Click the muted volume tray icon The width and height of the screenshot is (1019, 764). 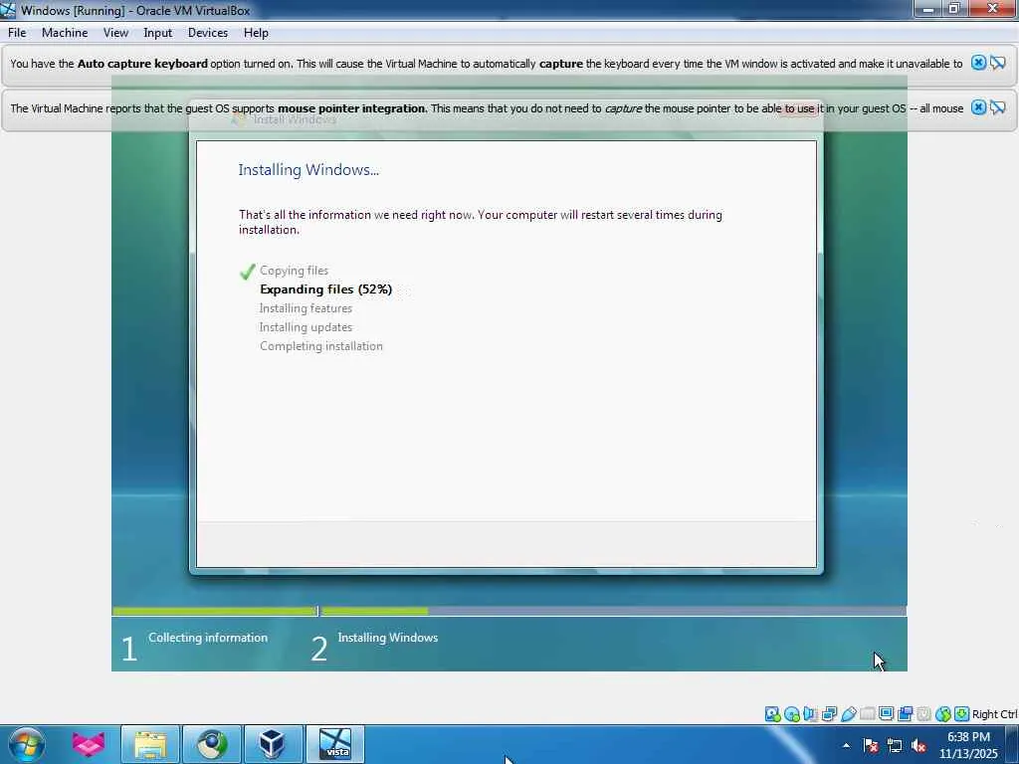[x=918, y=746]
